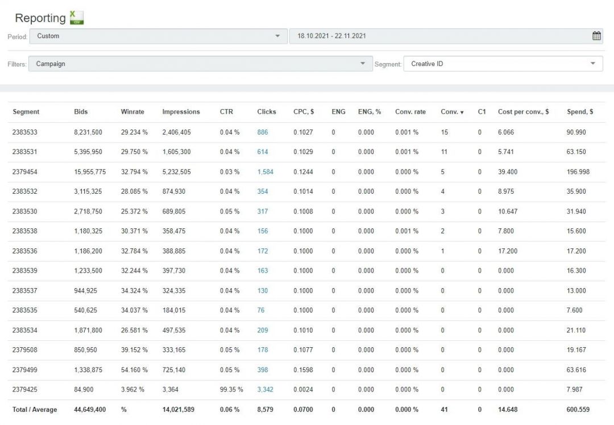Sort by Impressions column header
Image resolution: width=614 pixels, height=425 pixels.
[181, 112]
